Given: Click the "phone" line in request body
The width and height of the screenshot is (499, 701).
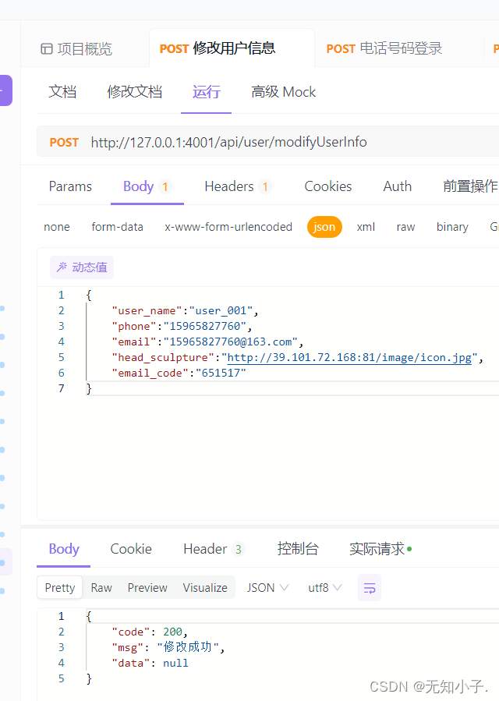Looking at the screenshot, I should [182, 326].
